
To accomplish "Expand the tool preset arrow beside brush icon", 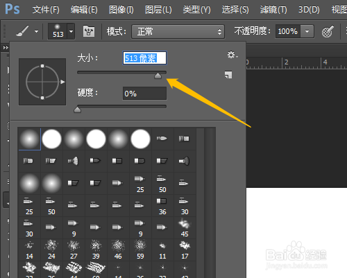I will [36, 31].
